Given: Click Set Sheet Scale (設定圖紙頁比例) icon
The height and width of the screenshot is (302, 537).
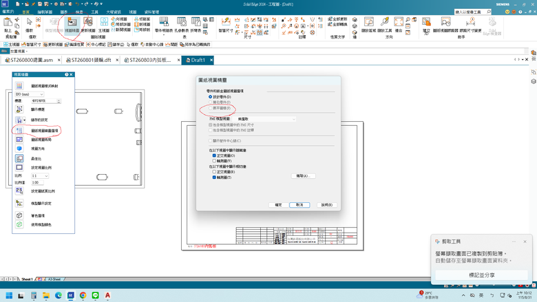Looking at the screenshot, I should 19,191.
